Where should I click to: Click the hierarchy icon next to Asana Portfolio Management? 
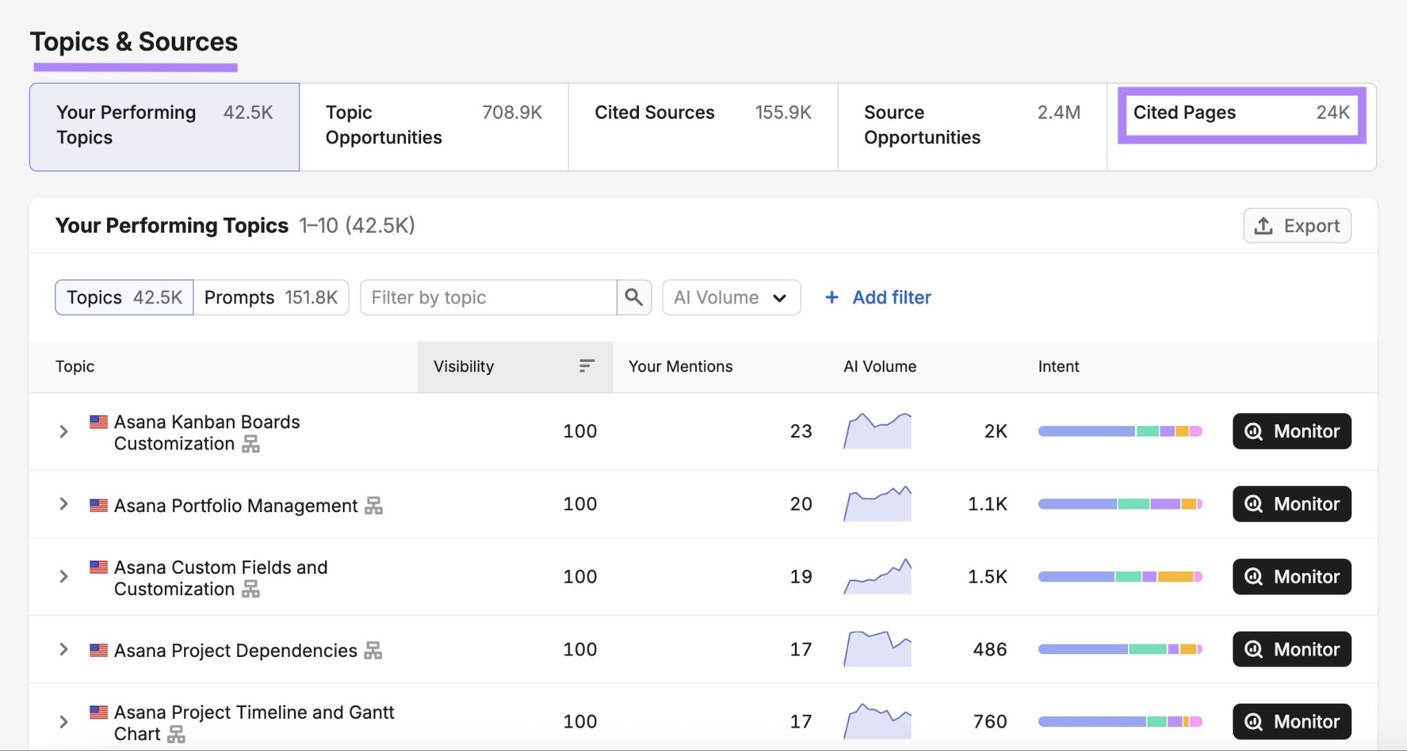pos(374,506)
